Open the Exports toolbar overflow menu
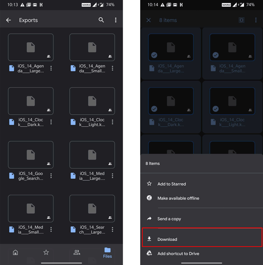The width and height of the screenshot is (263, 265). (116, 20)
